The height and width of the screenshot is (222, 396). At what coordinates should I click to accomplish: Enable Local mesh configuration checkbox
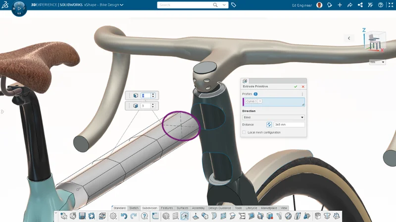pos(244,132)
